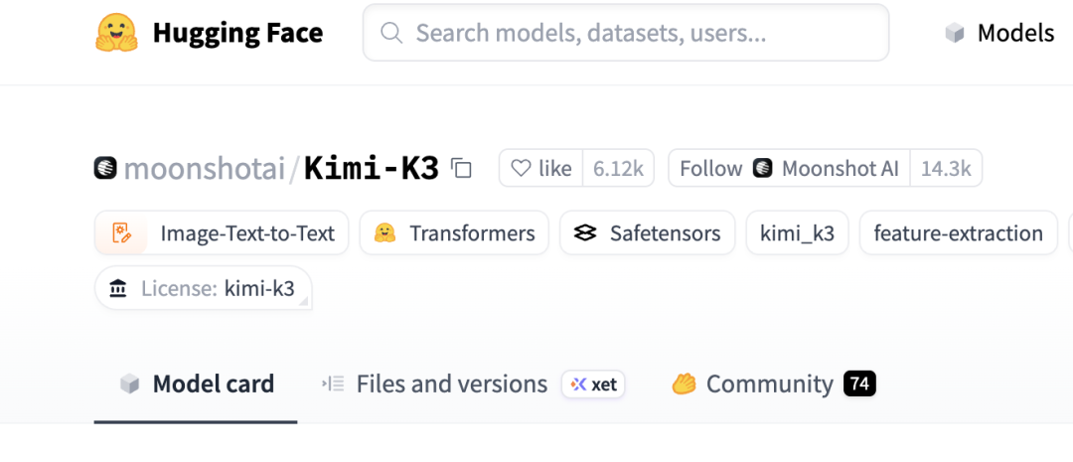Click the Transformers library tag

[x=454, y=232]
